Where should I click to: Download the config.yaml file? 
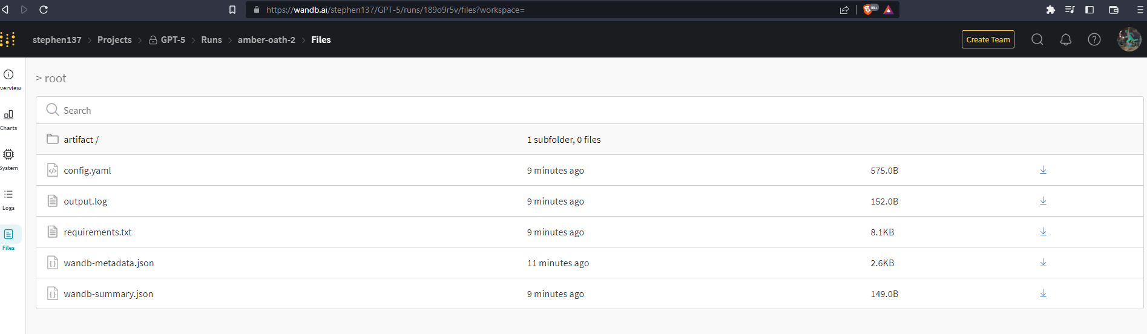pos(1043,170)
